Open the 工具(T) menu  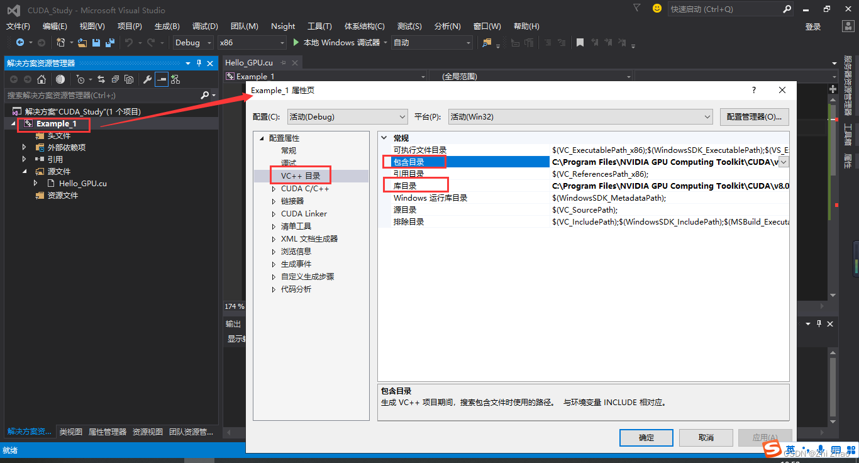(x=319, y=26)
